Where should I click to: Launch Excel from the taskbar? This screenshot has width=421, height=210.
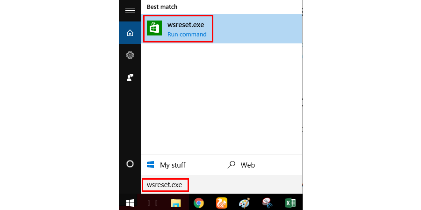pyautogui.click(x=290, y=203)
